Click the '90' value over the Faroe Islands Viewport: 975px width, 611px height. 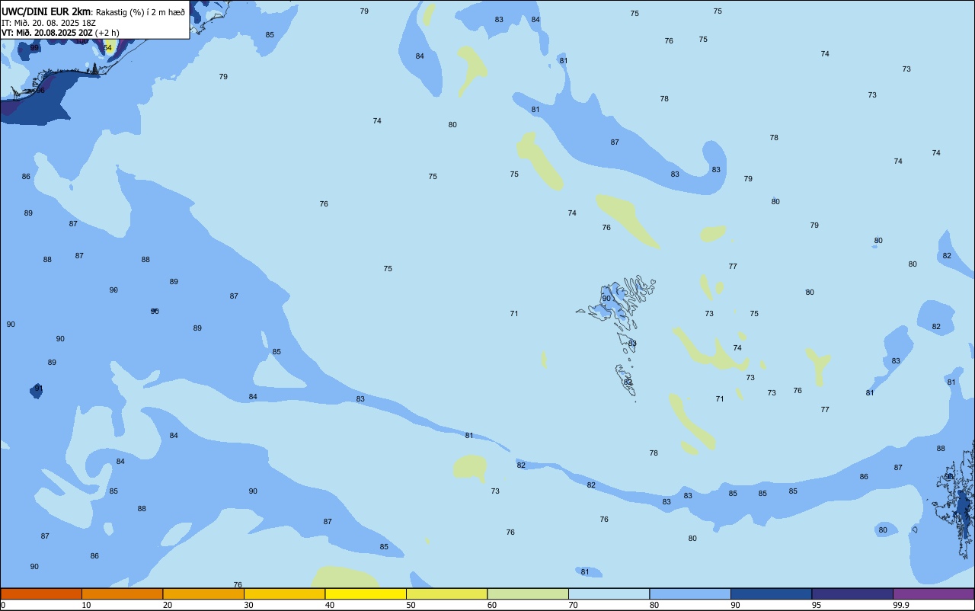(606, 298)
